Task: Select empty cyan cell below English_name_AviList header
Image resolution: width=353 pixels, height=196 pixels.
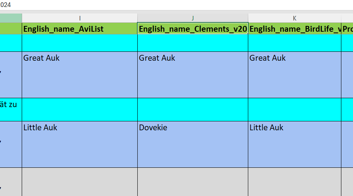Action: 80,43
